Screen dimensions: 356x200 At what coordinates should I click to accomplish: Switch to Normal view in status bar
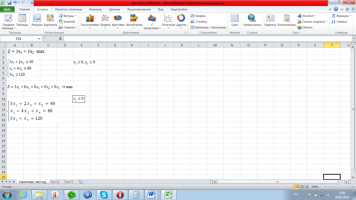point(297,187)
